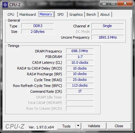Click the General group title
Screen dimensions: 135x133
point(14,20)
